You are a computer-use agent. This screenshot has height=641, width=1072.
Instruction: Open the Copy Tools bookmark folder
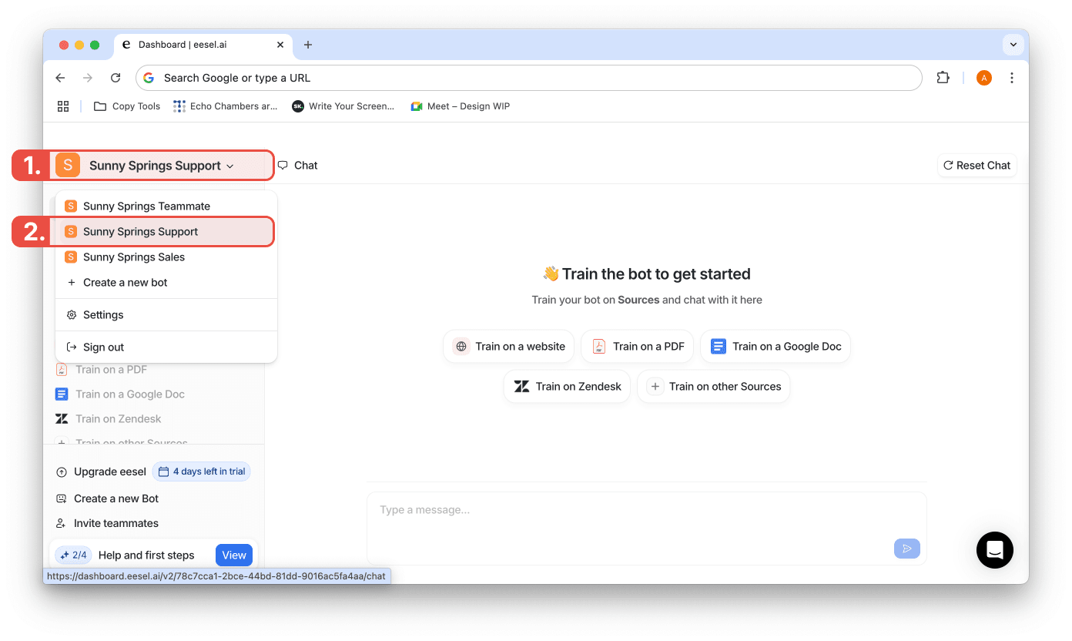point(127,106)
